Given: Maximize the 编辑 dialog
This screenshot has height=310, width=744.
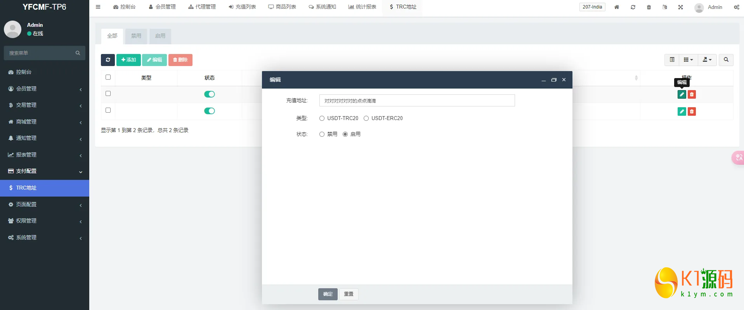Looking at the screenshot, I should click(x=554, y=80).
